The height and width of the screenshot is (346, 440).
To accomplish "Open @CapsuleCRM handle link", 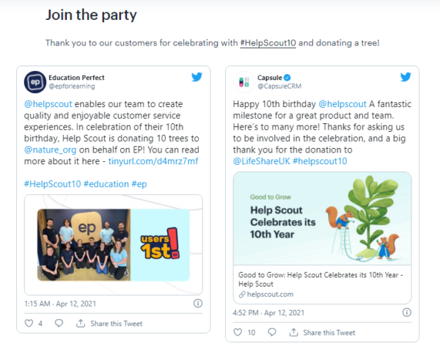I will coord(279,86).
